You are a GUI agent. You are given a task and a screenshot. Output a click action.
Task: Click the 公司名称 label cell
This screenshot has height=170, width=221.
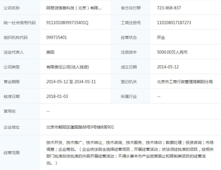(x=12, y=8)
